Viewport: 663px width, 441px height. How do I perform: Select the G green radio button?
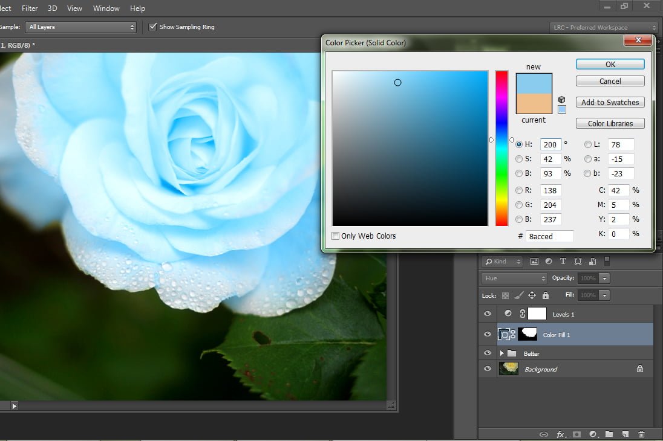pos(519,205)
